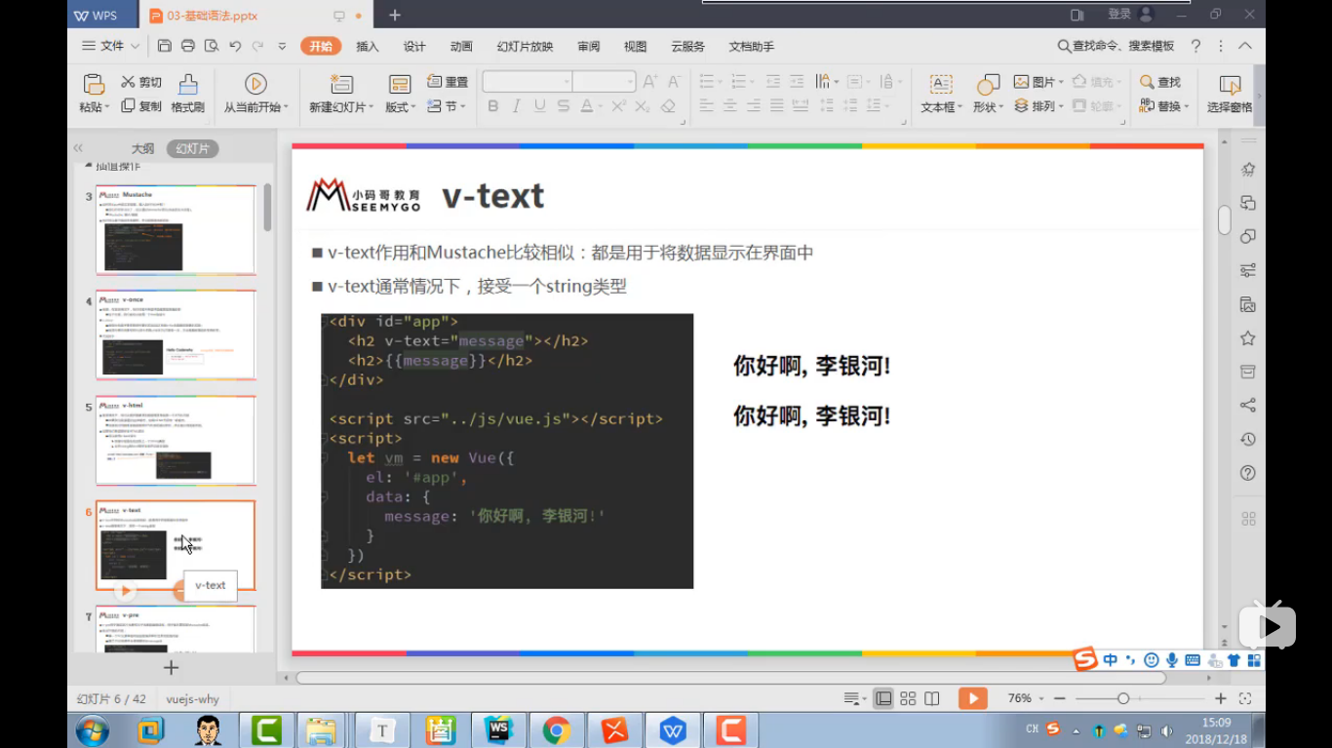1332x748 pixels.
Task: Open the Animation (动画) ribbon tab
Action: click(x=461, y=46)
